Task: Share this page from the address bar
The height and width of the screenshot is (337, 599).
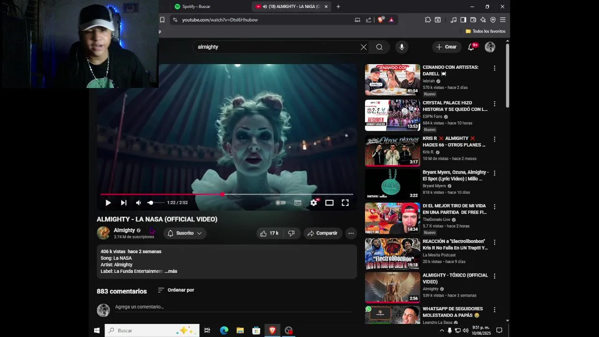Action: pos(369,20)
